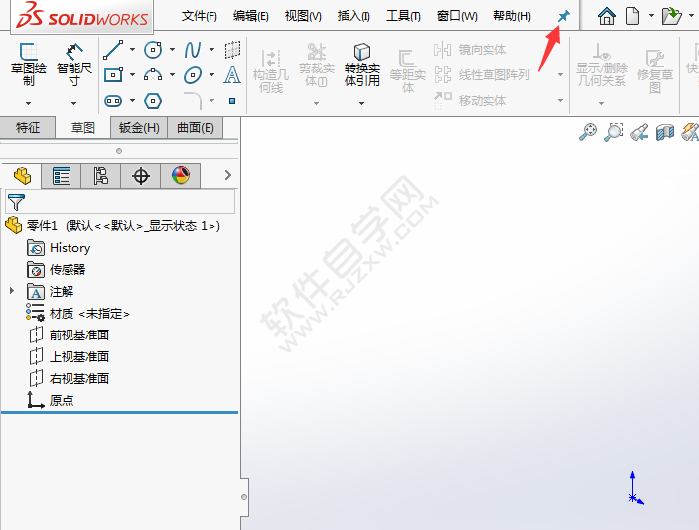Screen dimensions: 699x530
Task: Click the Sketch (草图绘制) tool
Action: click(x=29, y=65)
